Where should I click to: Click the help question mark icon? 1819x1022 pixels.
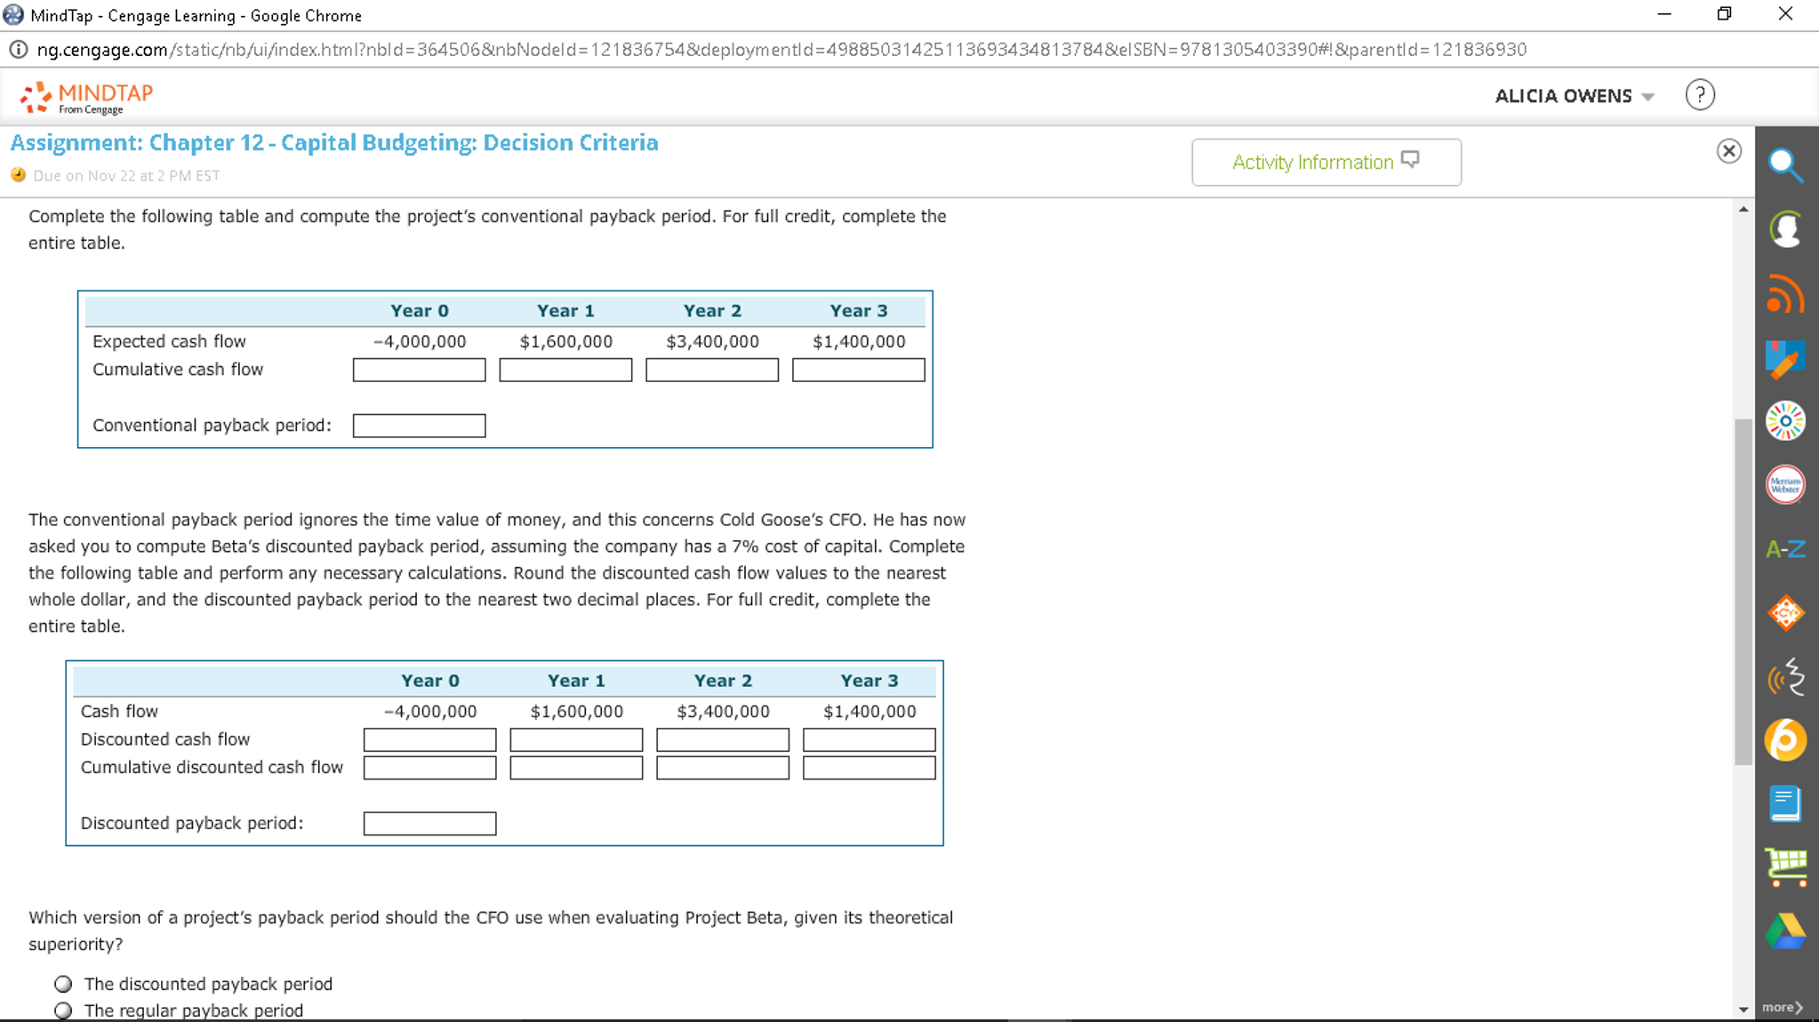click(x=1700, y=95)
